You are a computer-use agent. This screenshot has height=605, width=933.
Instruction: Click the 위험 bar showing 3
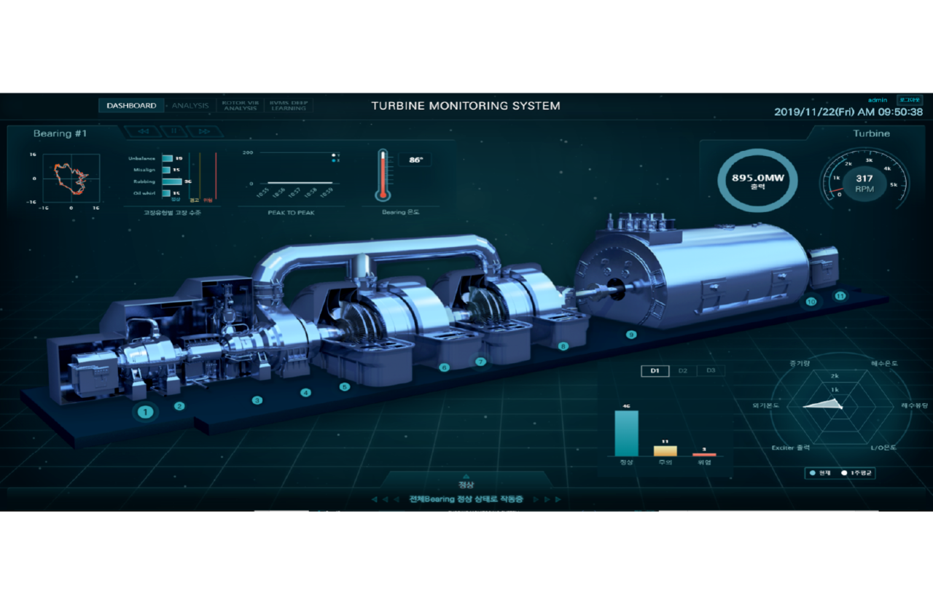[704, 455]
